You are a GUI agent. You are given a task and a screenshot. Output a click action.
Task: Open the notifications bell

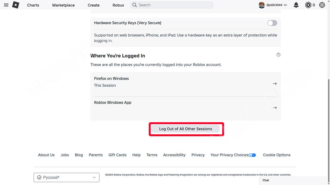(296, 5)
